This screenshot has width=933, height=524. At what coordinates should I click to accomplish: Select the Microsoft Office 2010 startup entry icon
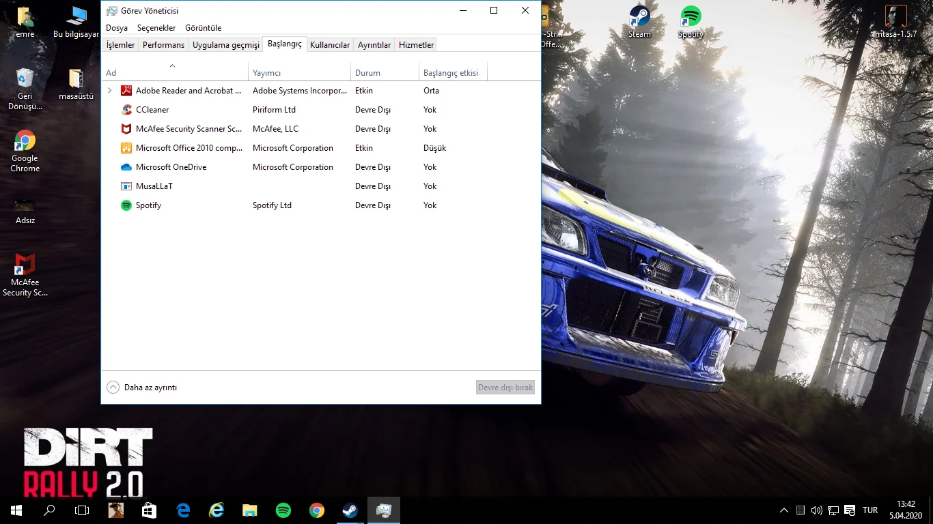pos(126,148)
